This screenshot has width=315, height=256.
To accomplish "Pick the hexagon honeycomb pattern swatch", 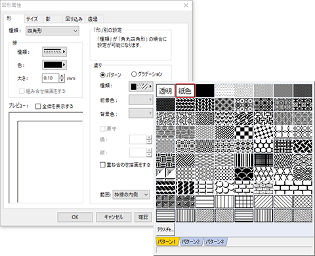I will [264, 146].
